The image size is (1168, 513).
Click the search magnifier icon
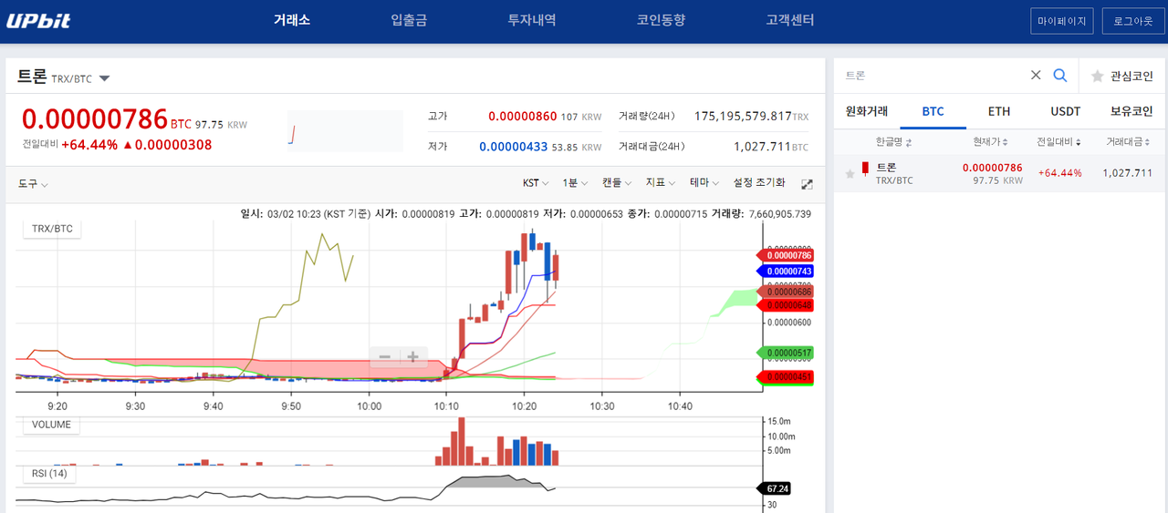coord(1060,75)
